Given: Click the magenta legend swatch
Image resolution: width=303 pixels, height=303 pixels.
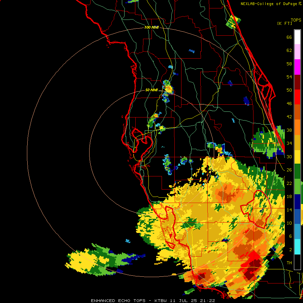Looking at the screenshot, I should [x=297, y=67].
